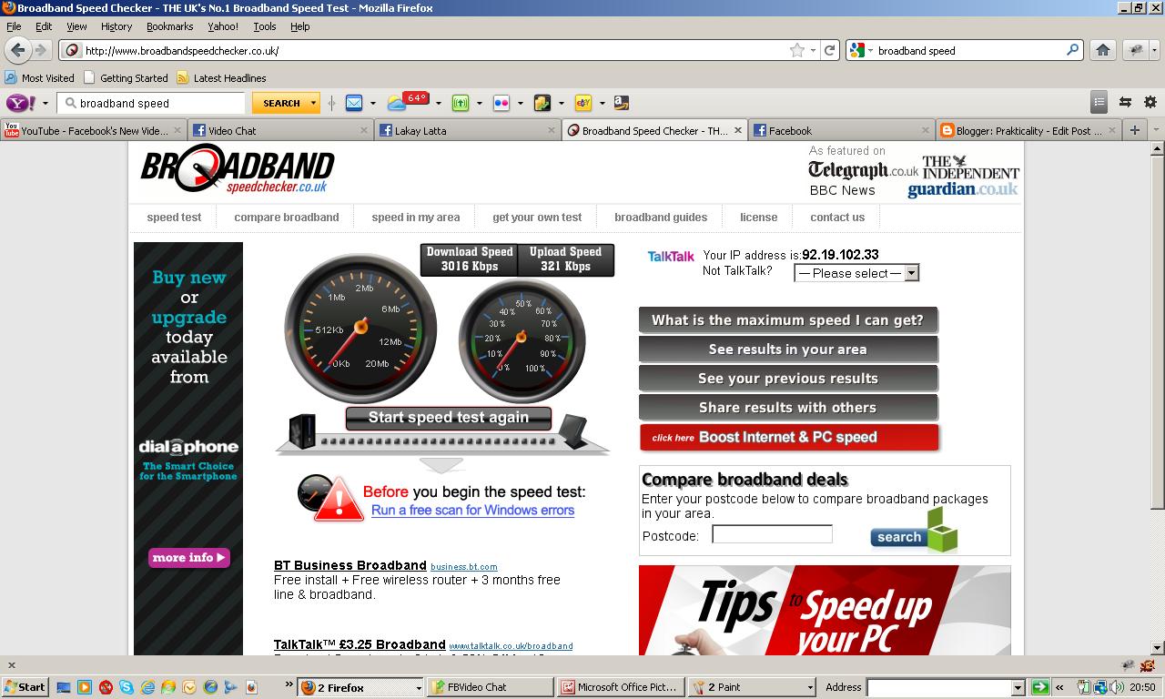Open the History menu
1165x699 pixels.
point(116,26)
